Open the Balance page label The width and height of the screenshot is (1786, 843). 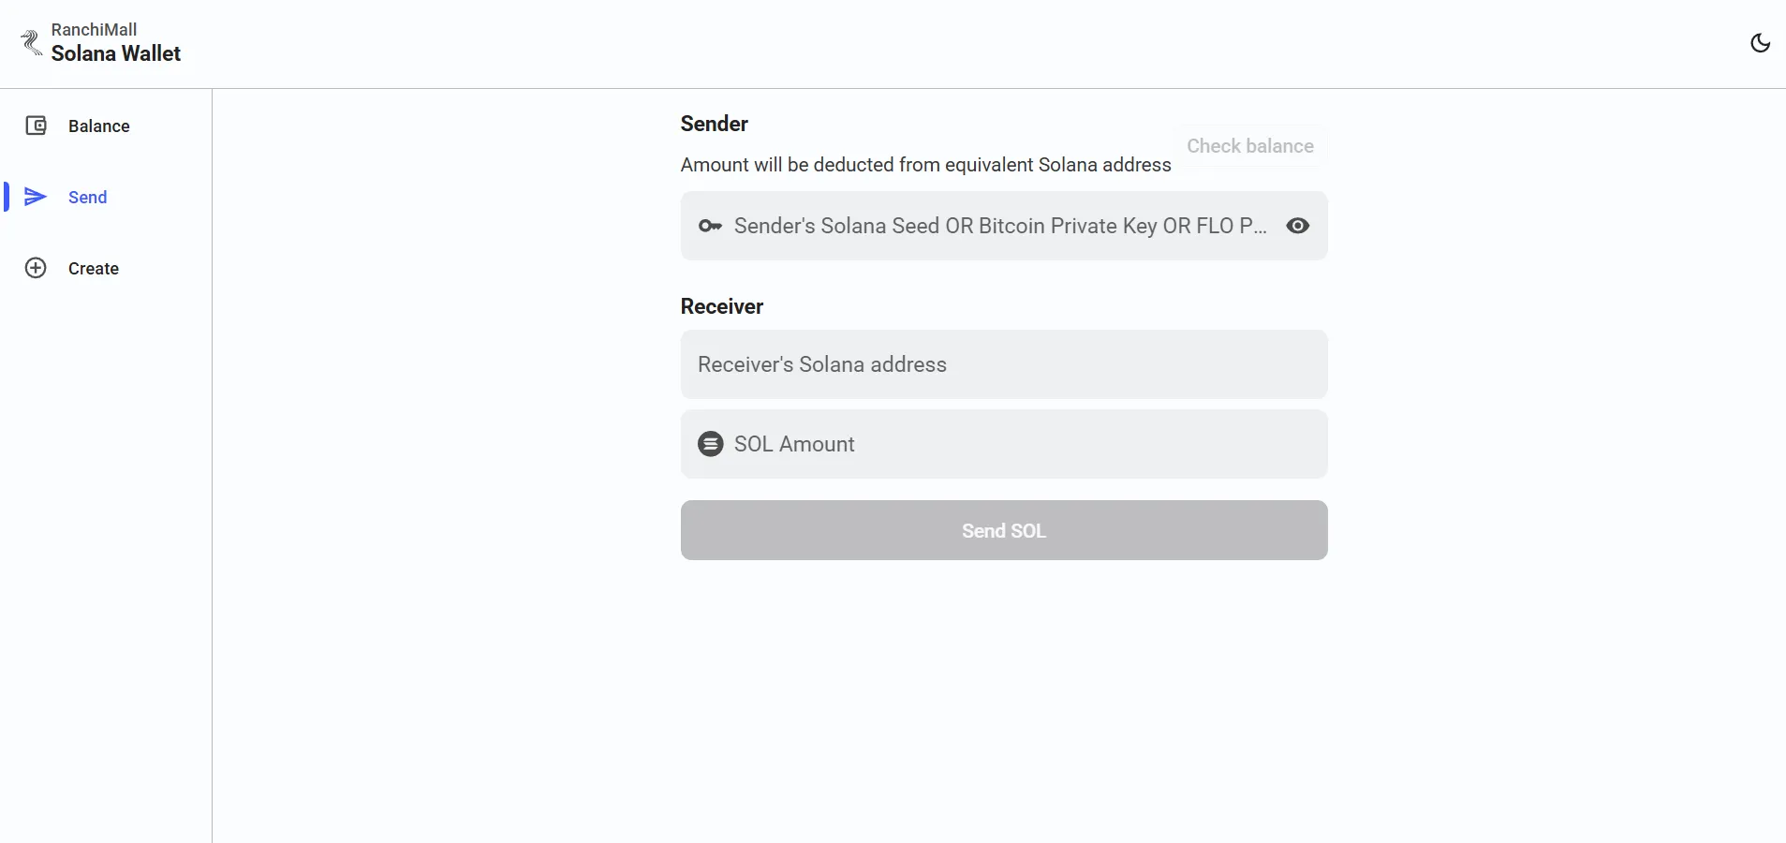click(x=99, y=126)
